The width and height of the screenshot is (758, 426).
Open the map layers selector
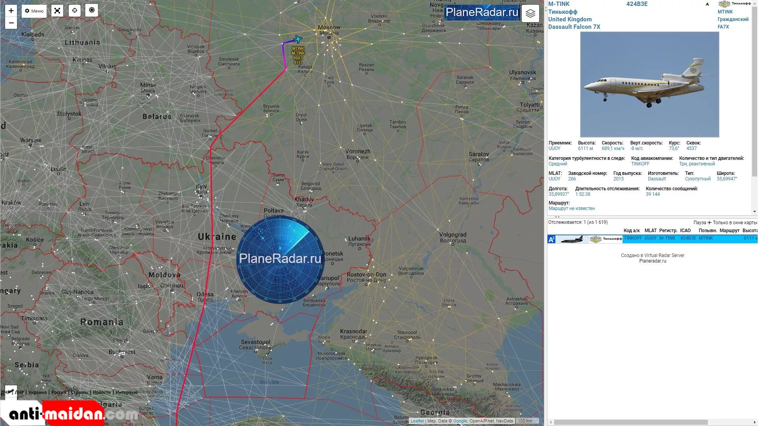pyautogui.click(x=530, y=13)
